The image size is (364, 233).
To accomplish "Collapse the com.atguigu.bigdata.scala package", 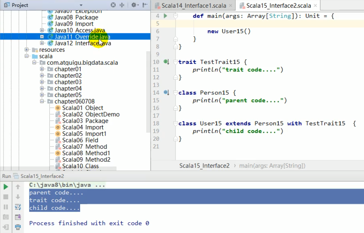I will point(34,63).
